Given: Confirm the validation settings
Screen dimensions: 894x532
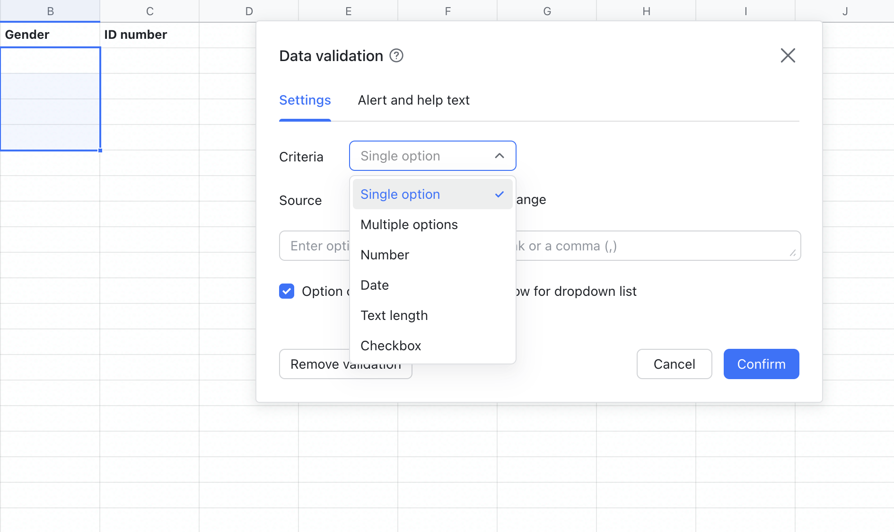Looking at the screenshot, I should (x=761, y=364).
